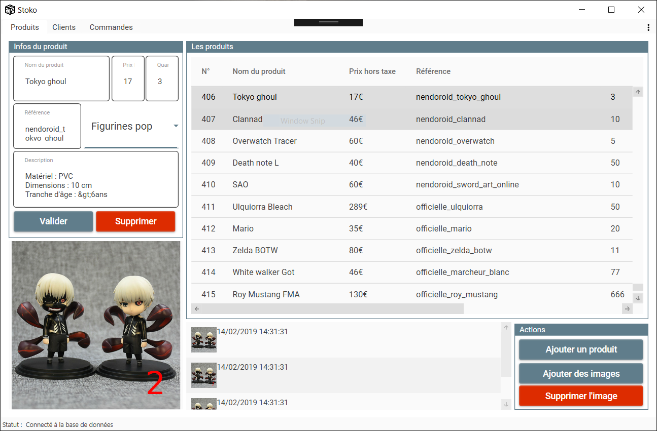Click reference officielle_marcheur_blanc
This screenshot has height=431, width=657.
(x=463, y=272)
